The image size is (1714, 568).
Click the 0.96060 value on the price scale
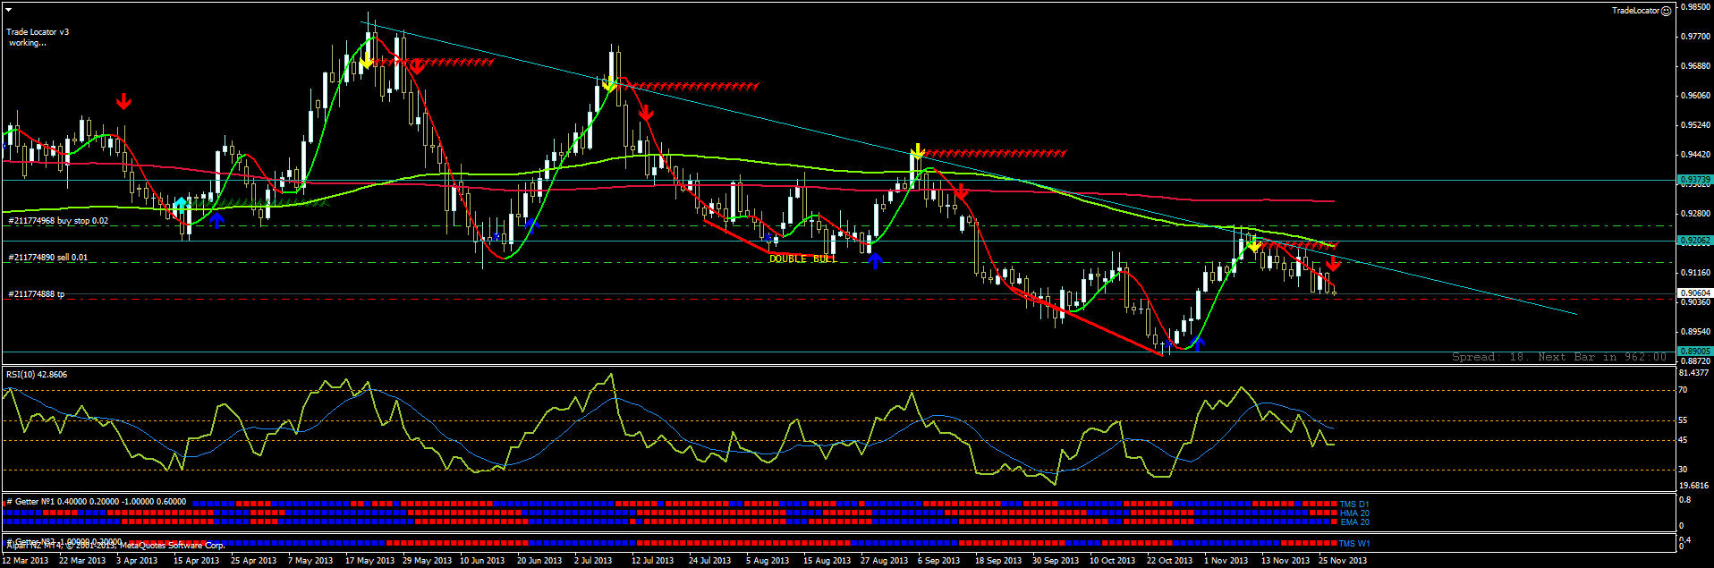(1696, 96)
